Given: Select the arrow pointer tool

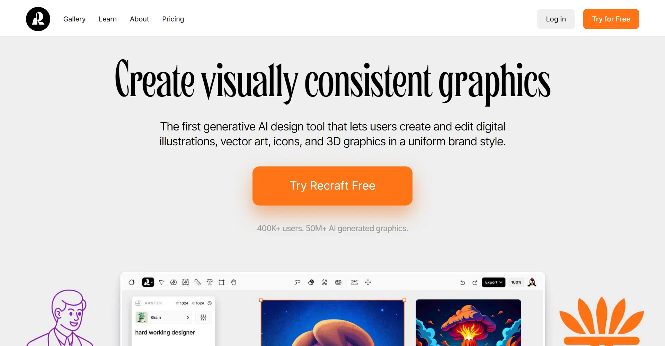Looking at the screenshot, I should tap(161, 282).
